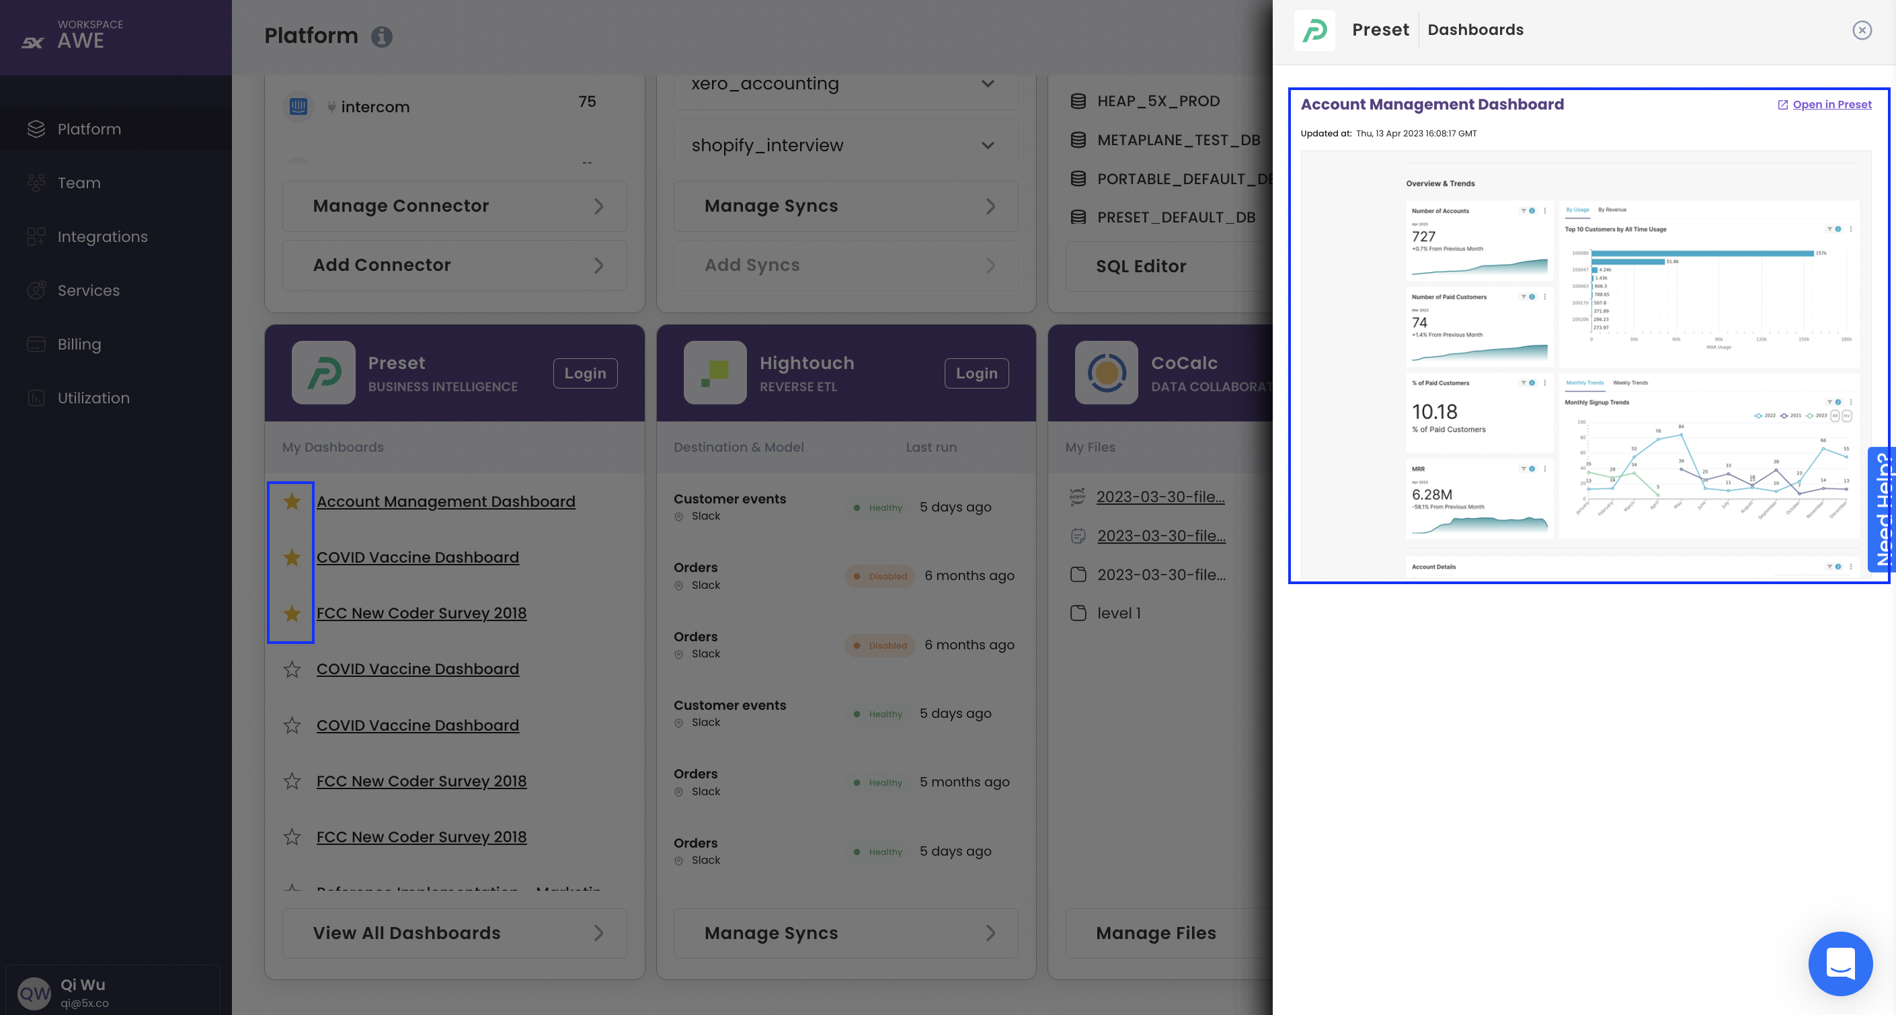Go to Utilization in sidebar
This screenshot has width=1896, height=1015.
[93, 398]
